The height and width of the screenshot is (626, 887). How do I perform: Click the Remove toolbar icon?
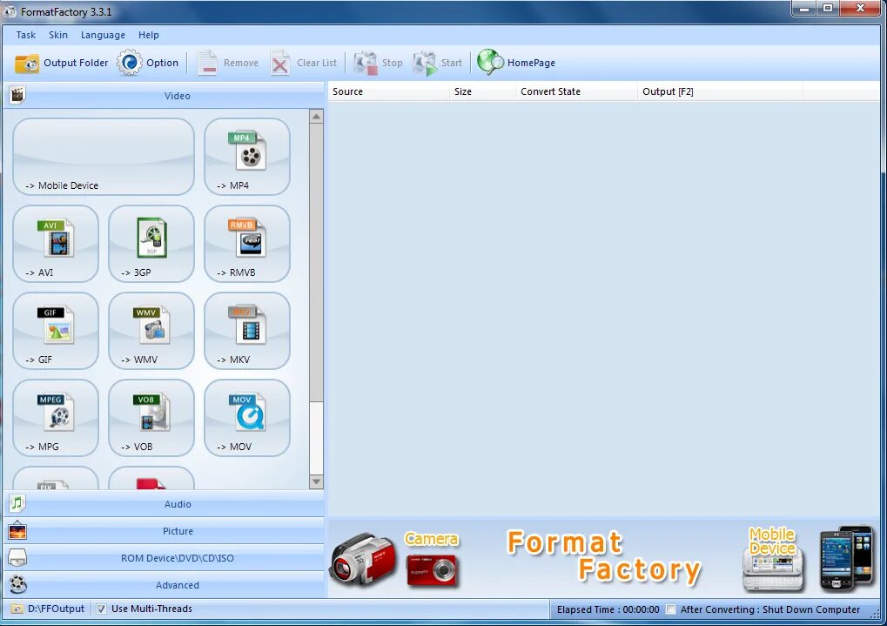coord(207,63)
